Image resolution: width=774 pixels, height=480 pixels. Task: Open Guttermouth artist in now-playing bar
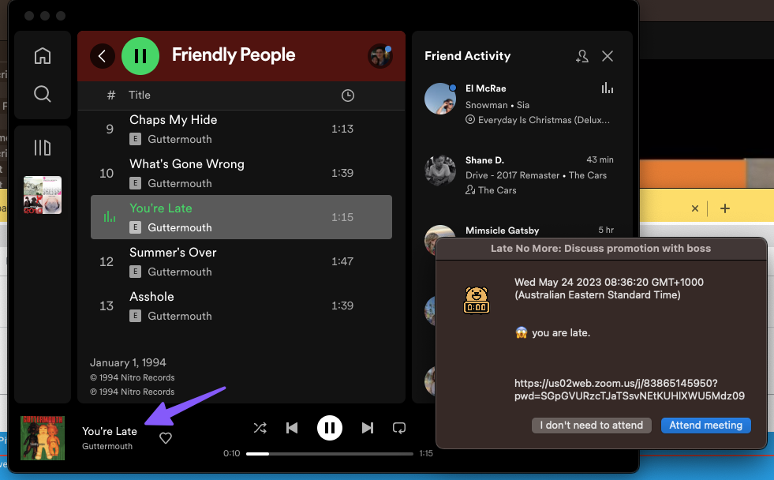[x=107, y=446]
